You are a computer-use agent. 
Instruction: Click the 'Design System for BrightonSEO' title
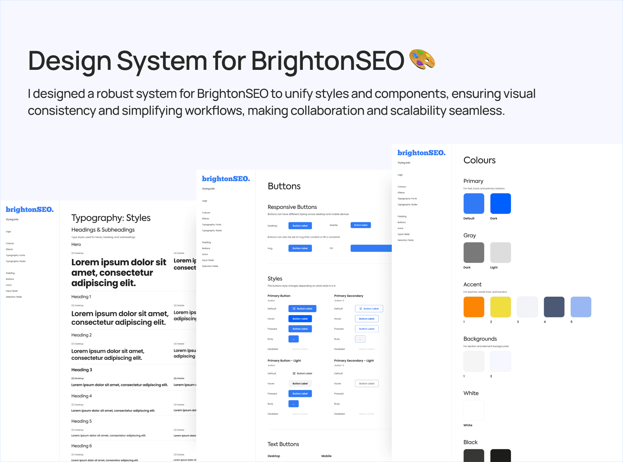(x=216, y=61)
